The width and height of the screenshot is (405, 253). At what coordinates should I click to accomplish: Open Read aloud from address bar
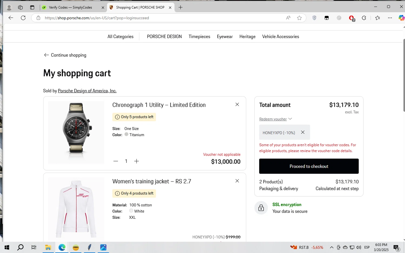click(x=288, y=18)
